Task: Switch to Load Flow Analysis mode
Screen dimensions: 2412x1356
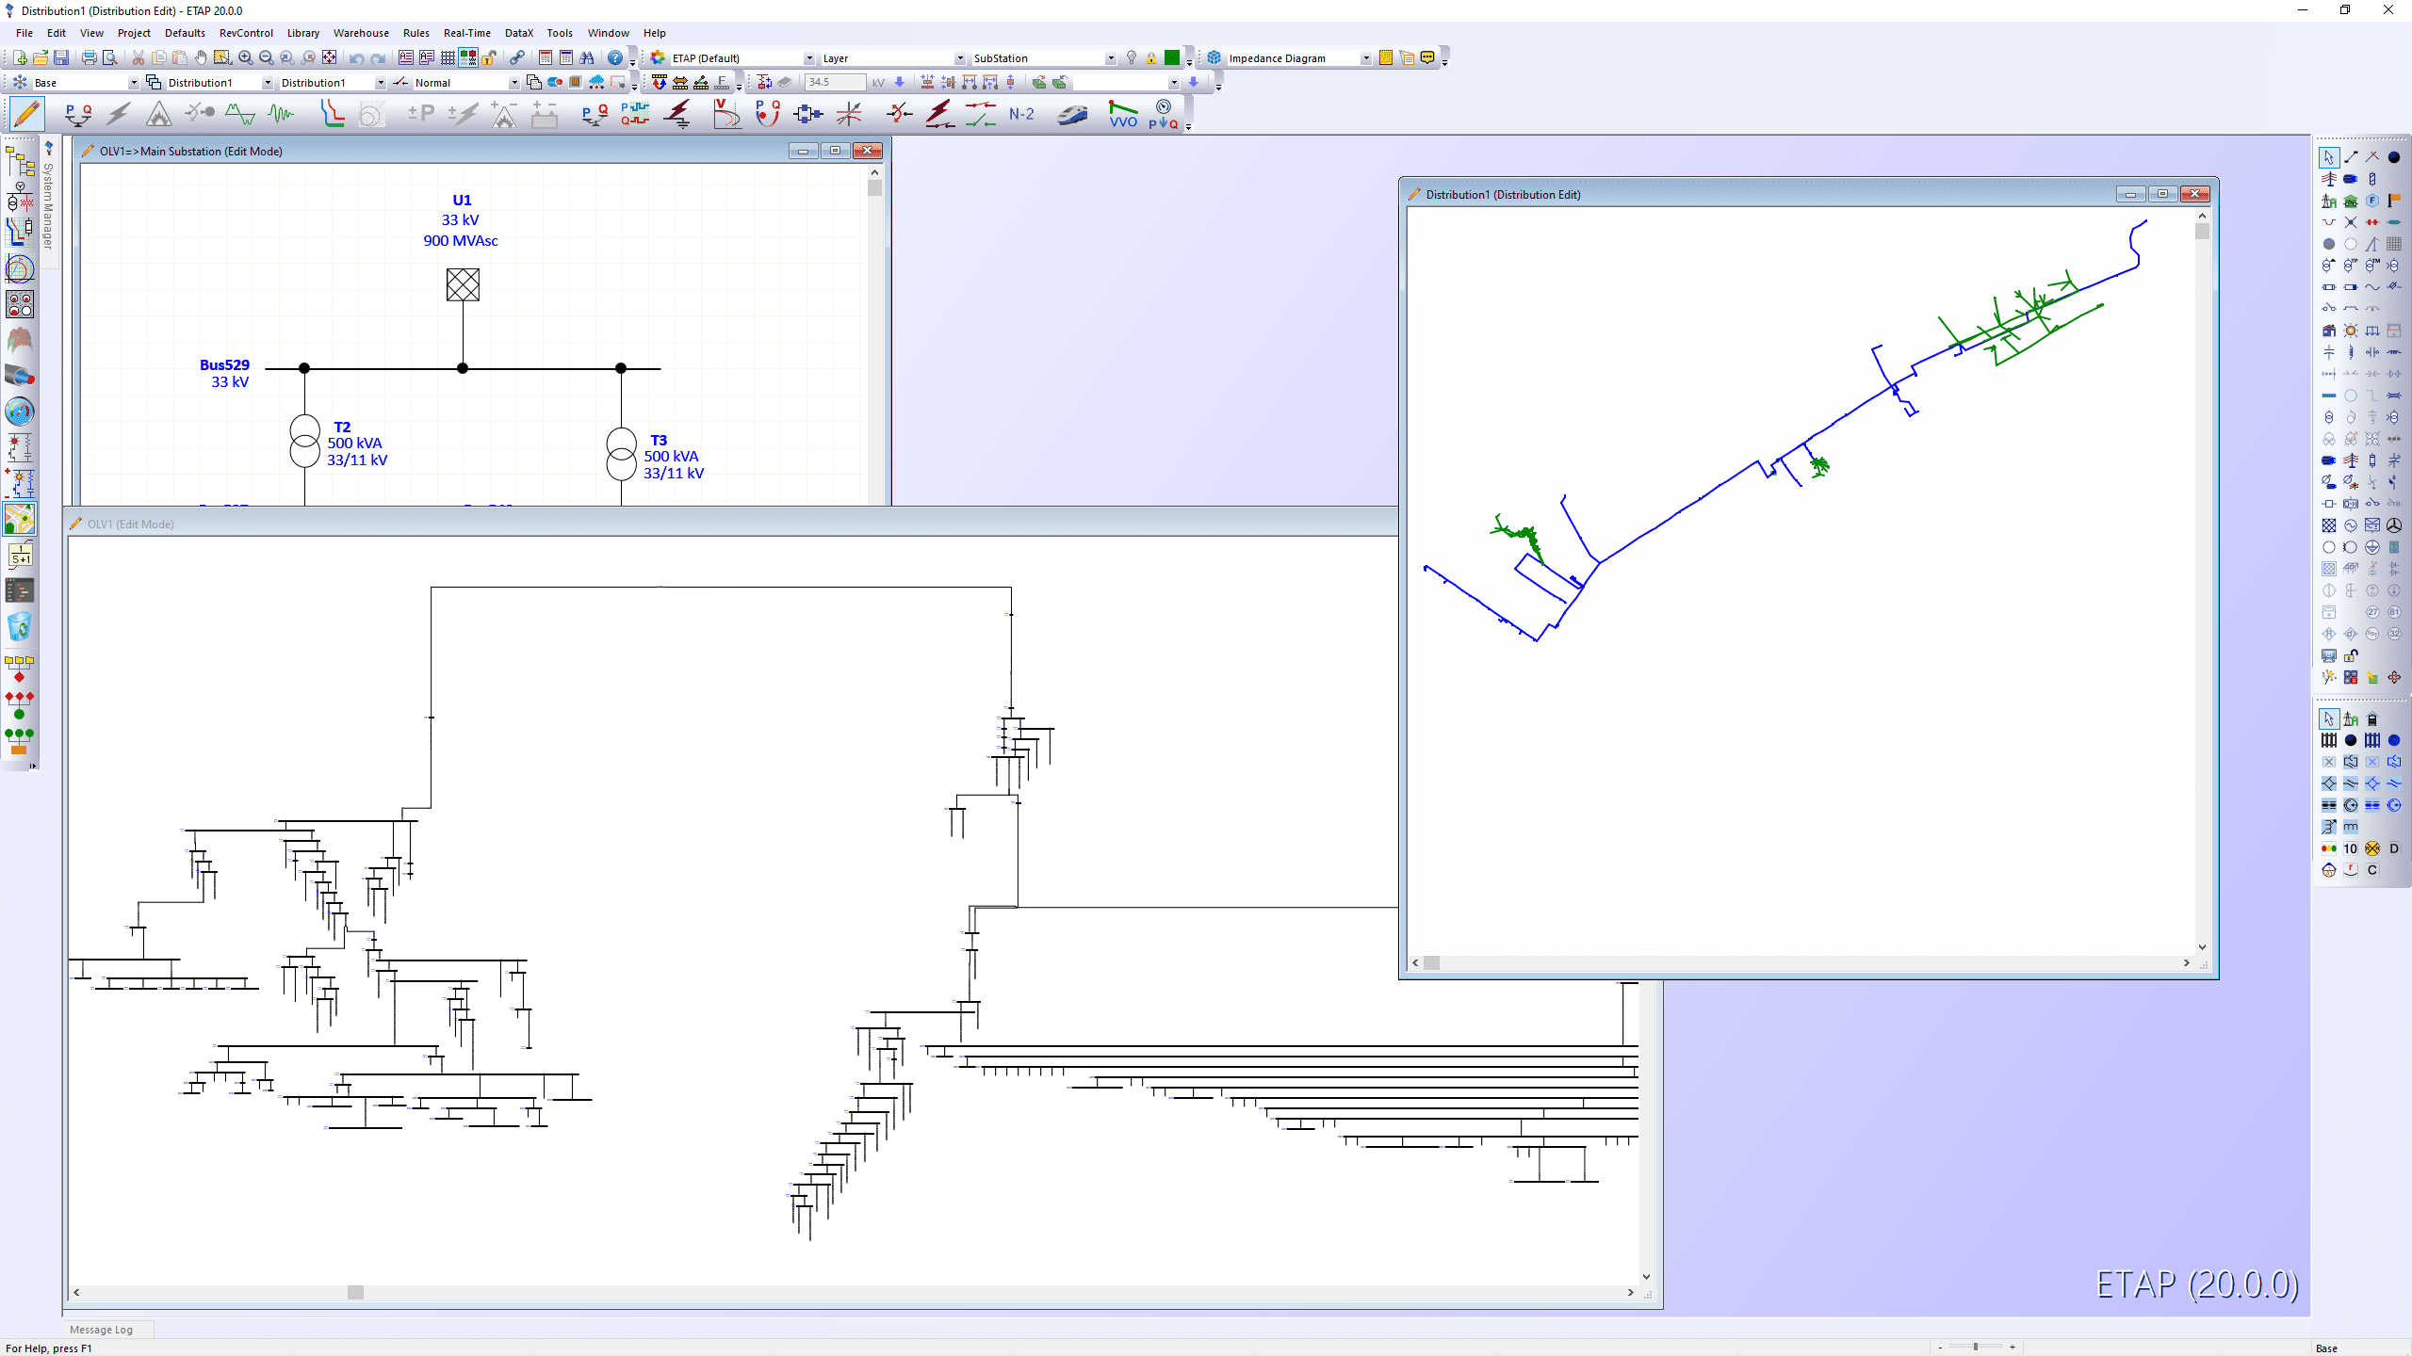Action: pyautogui.click(x=77, y=114)
